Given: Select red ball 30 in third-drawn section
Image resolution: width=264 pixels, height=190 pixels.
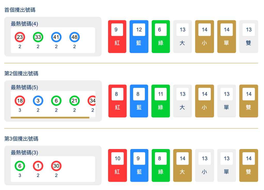Looking at the screenshot, I should (56, 166).
